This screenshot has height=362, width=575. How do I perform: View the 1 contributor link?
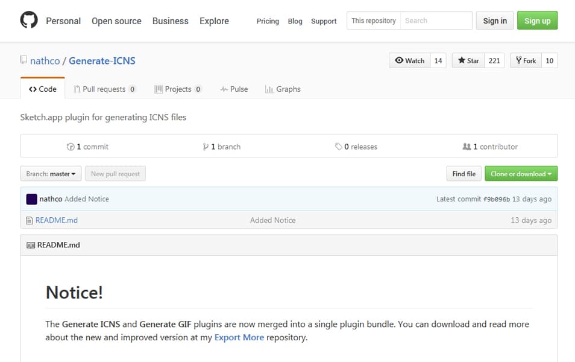490,147
